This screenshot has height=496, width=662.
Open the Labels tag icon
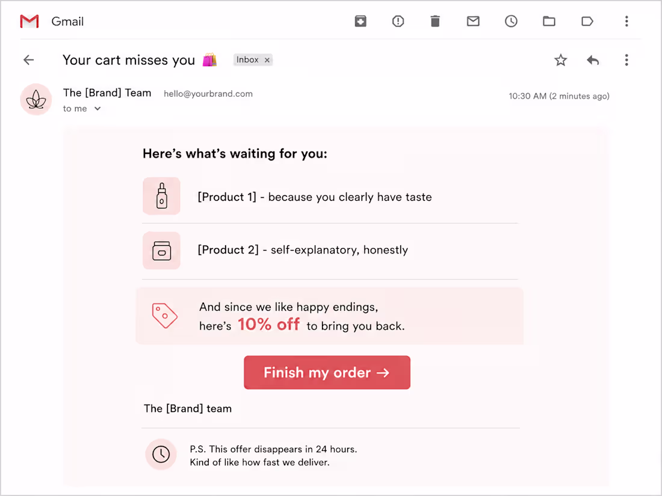(x=587, y=21)
